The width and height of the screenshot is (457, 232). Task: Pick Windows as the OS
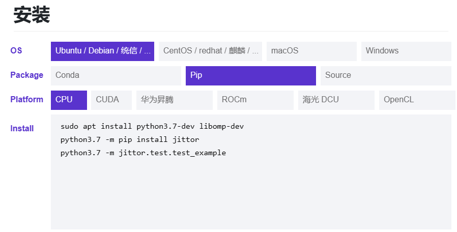coord(406,51)
